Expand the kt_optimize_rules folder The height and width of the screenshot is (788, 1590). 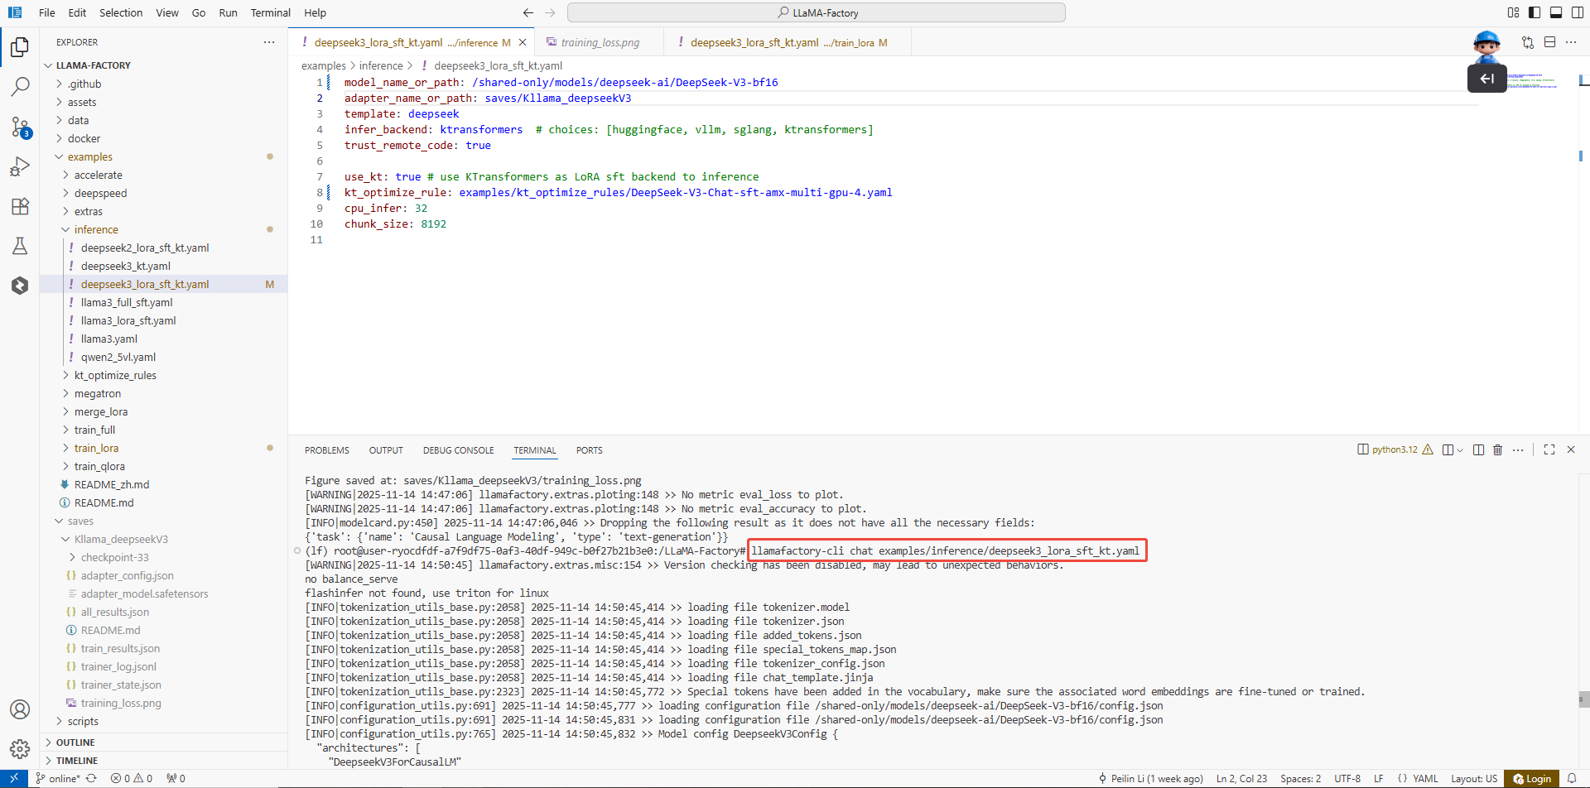pos(115,375)
